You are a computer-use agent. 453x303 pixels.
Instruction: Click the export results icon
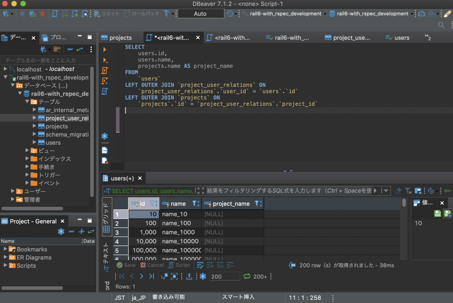(x=189, y=276)
